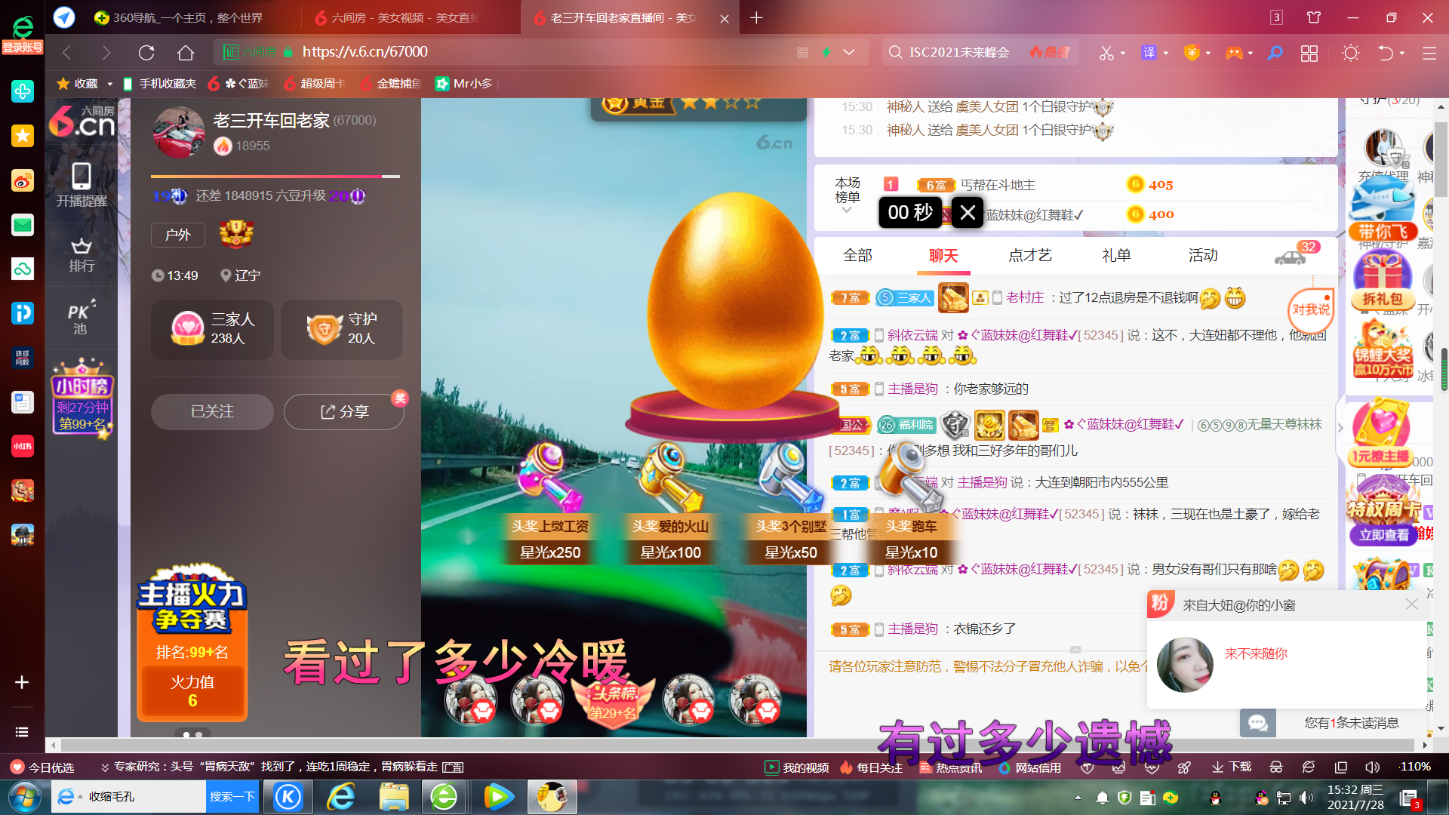This screenshot has height=815, width=1449.
Task: Close the 00秒 countdown popup
Action: coord(968,213)
